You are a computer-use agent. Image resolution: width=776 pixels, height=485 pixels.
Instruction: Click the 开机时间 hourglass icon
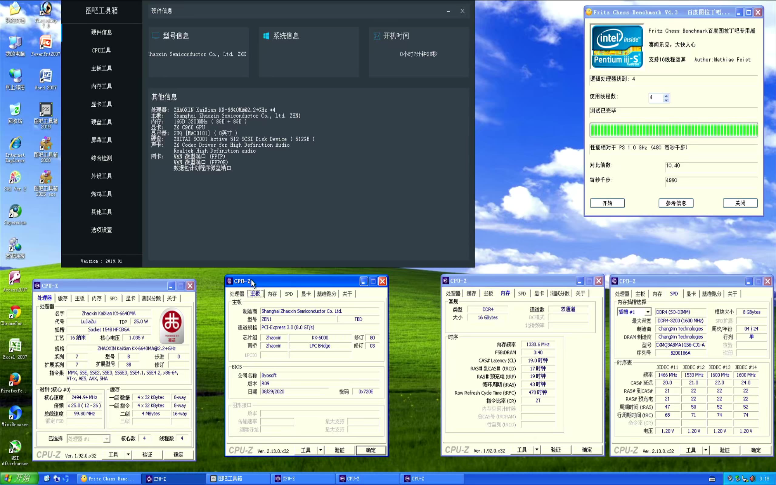point(376,36)
